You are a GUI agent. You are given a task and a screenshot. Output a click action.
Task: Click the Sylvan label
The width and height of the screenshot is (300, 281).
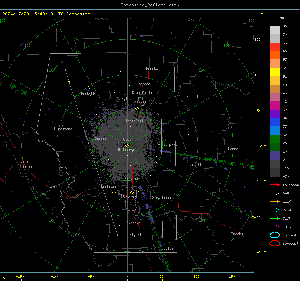[x=127, y=99]
